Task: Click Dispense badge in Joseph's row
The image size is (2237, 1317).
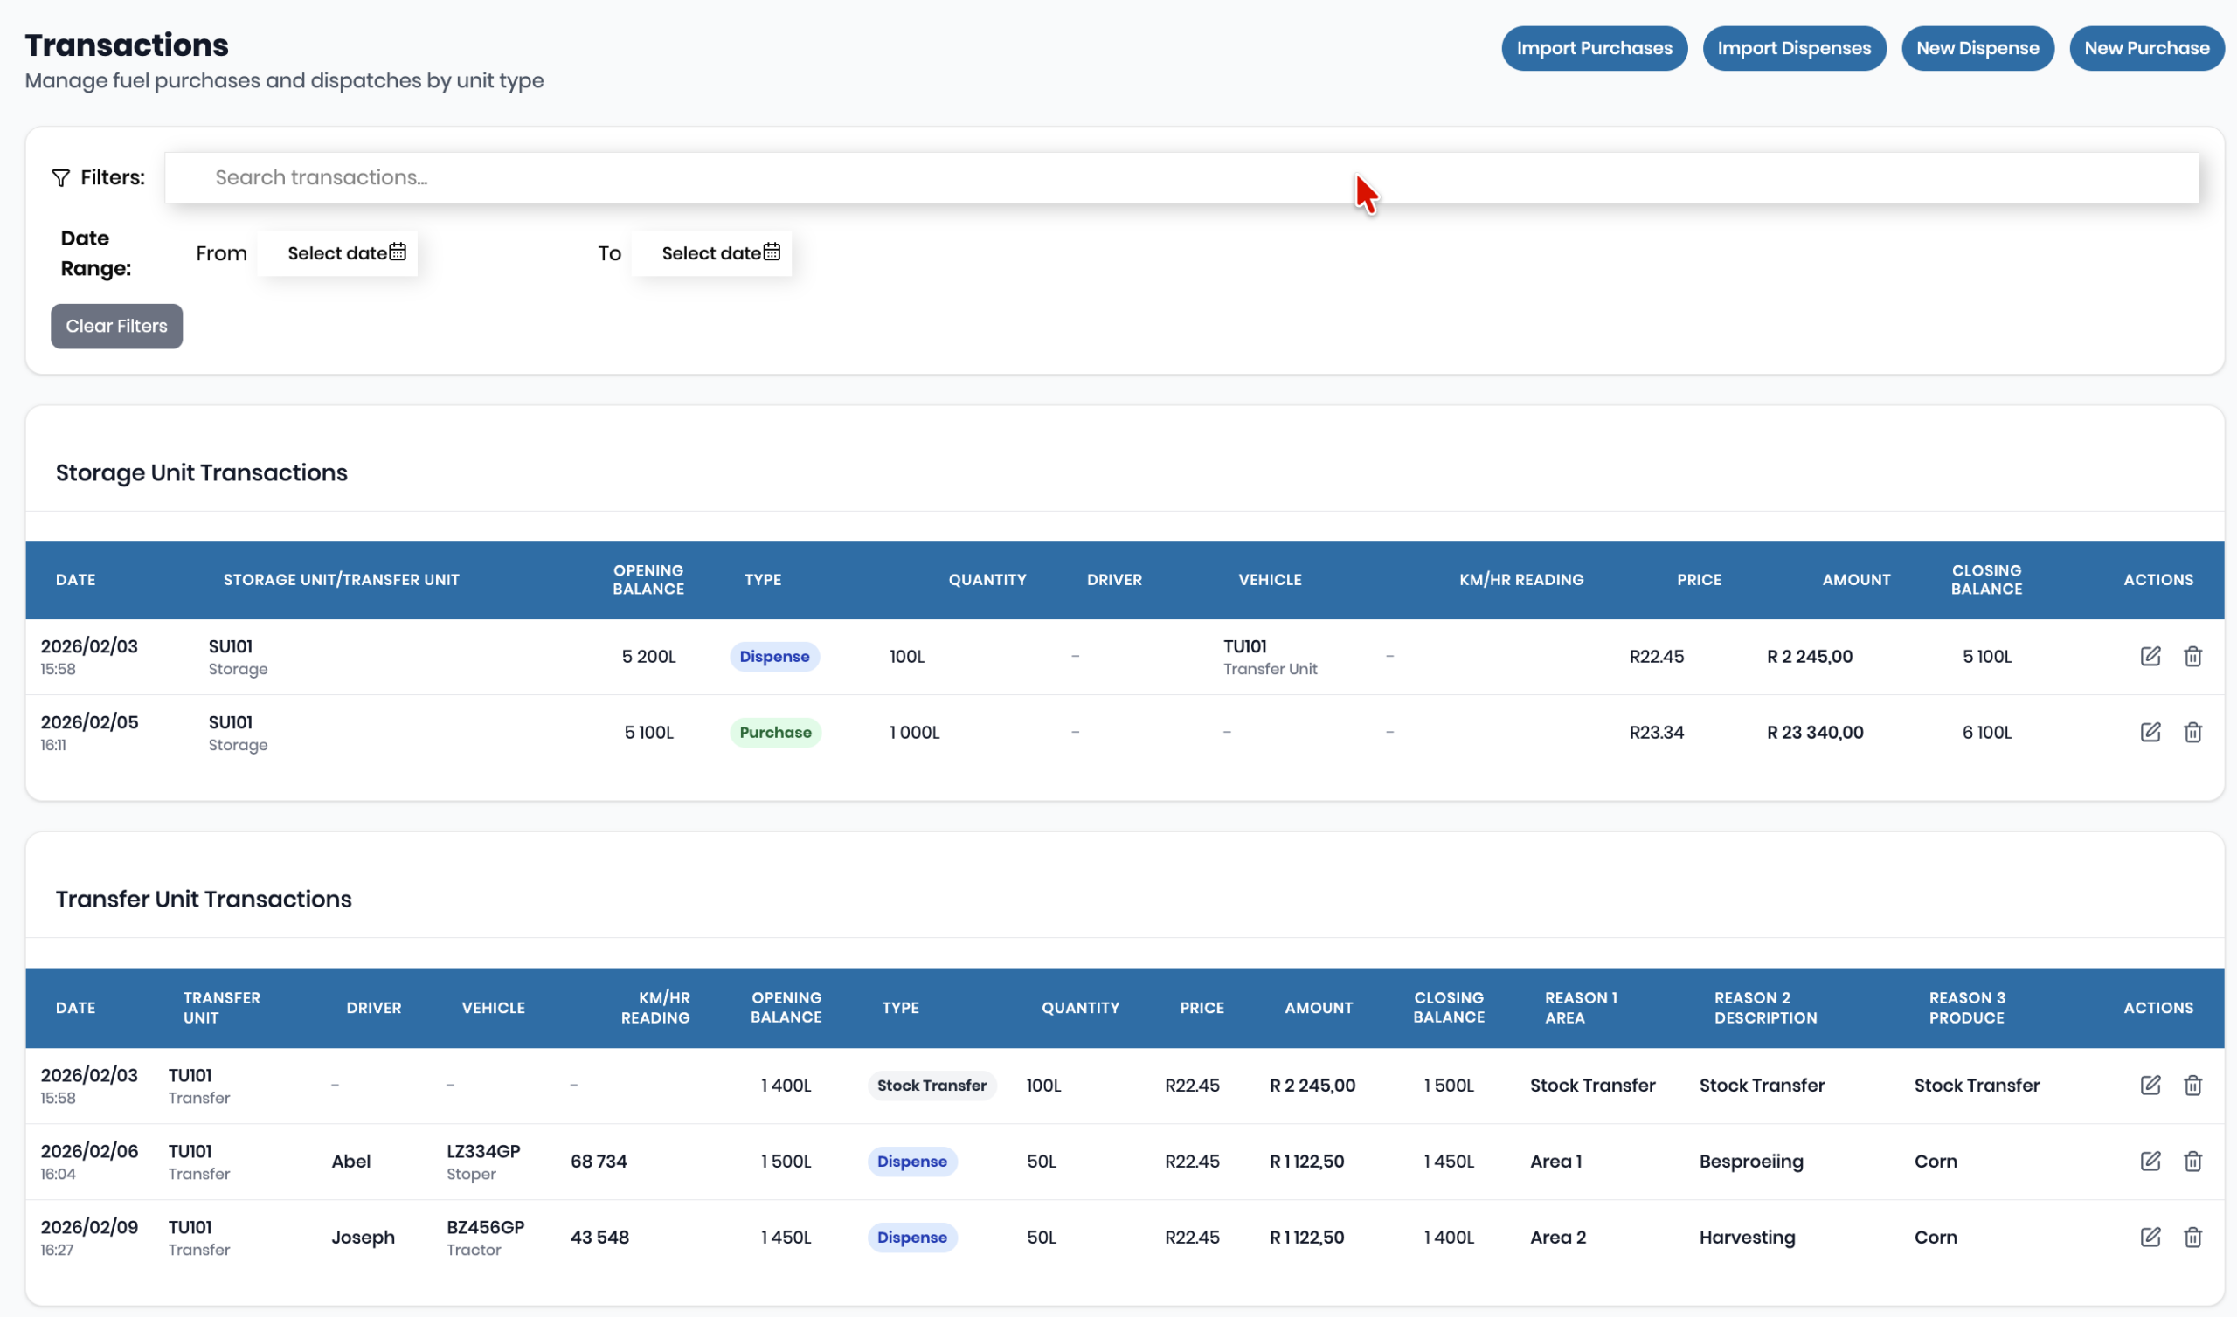Action: pyautogui.click(x=911, y=1238)
